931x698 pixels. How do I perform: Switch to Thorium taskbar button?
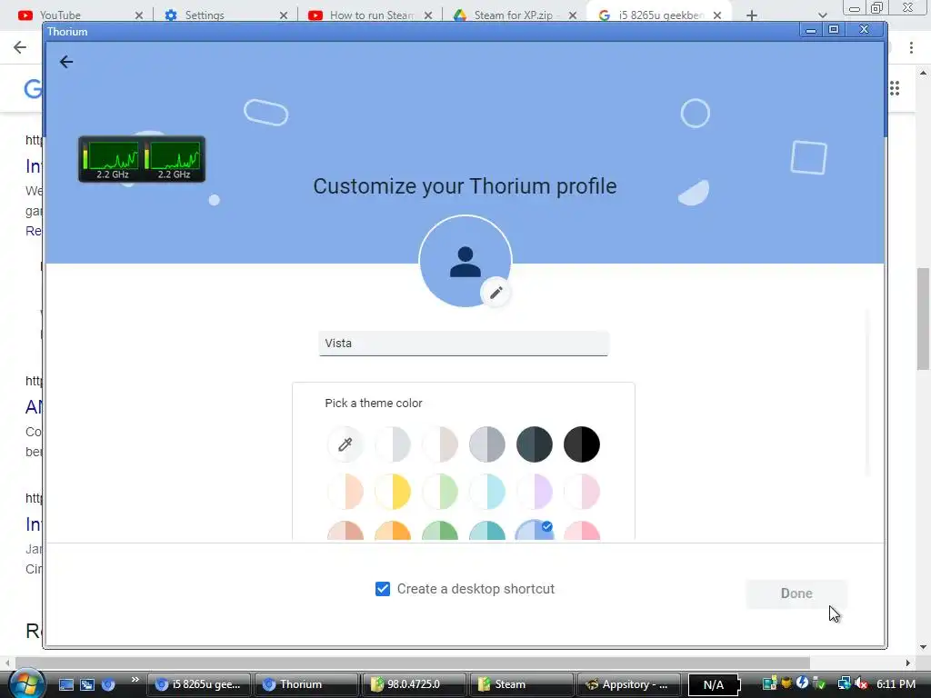[306, 684]
